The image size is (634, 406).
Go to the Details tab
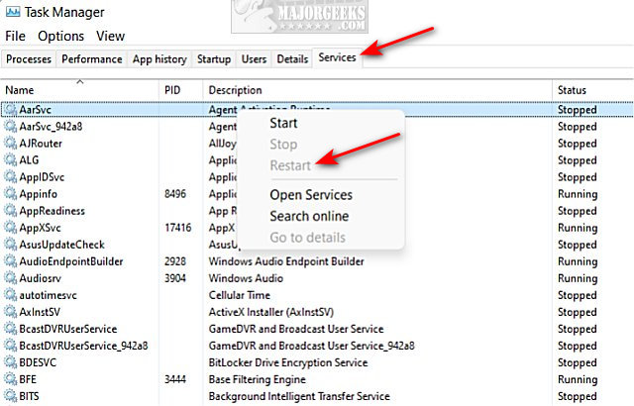(x=292, y=59)
